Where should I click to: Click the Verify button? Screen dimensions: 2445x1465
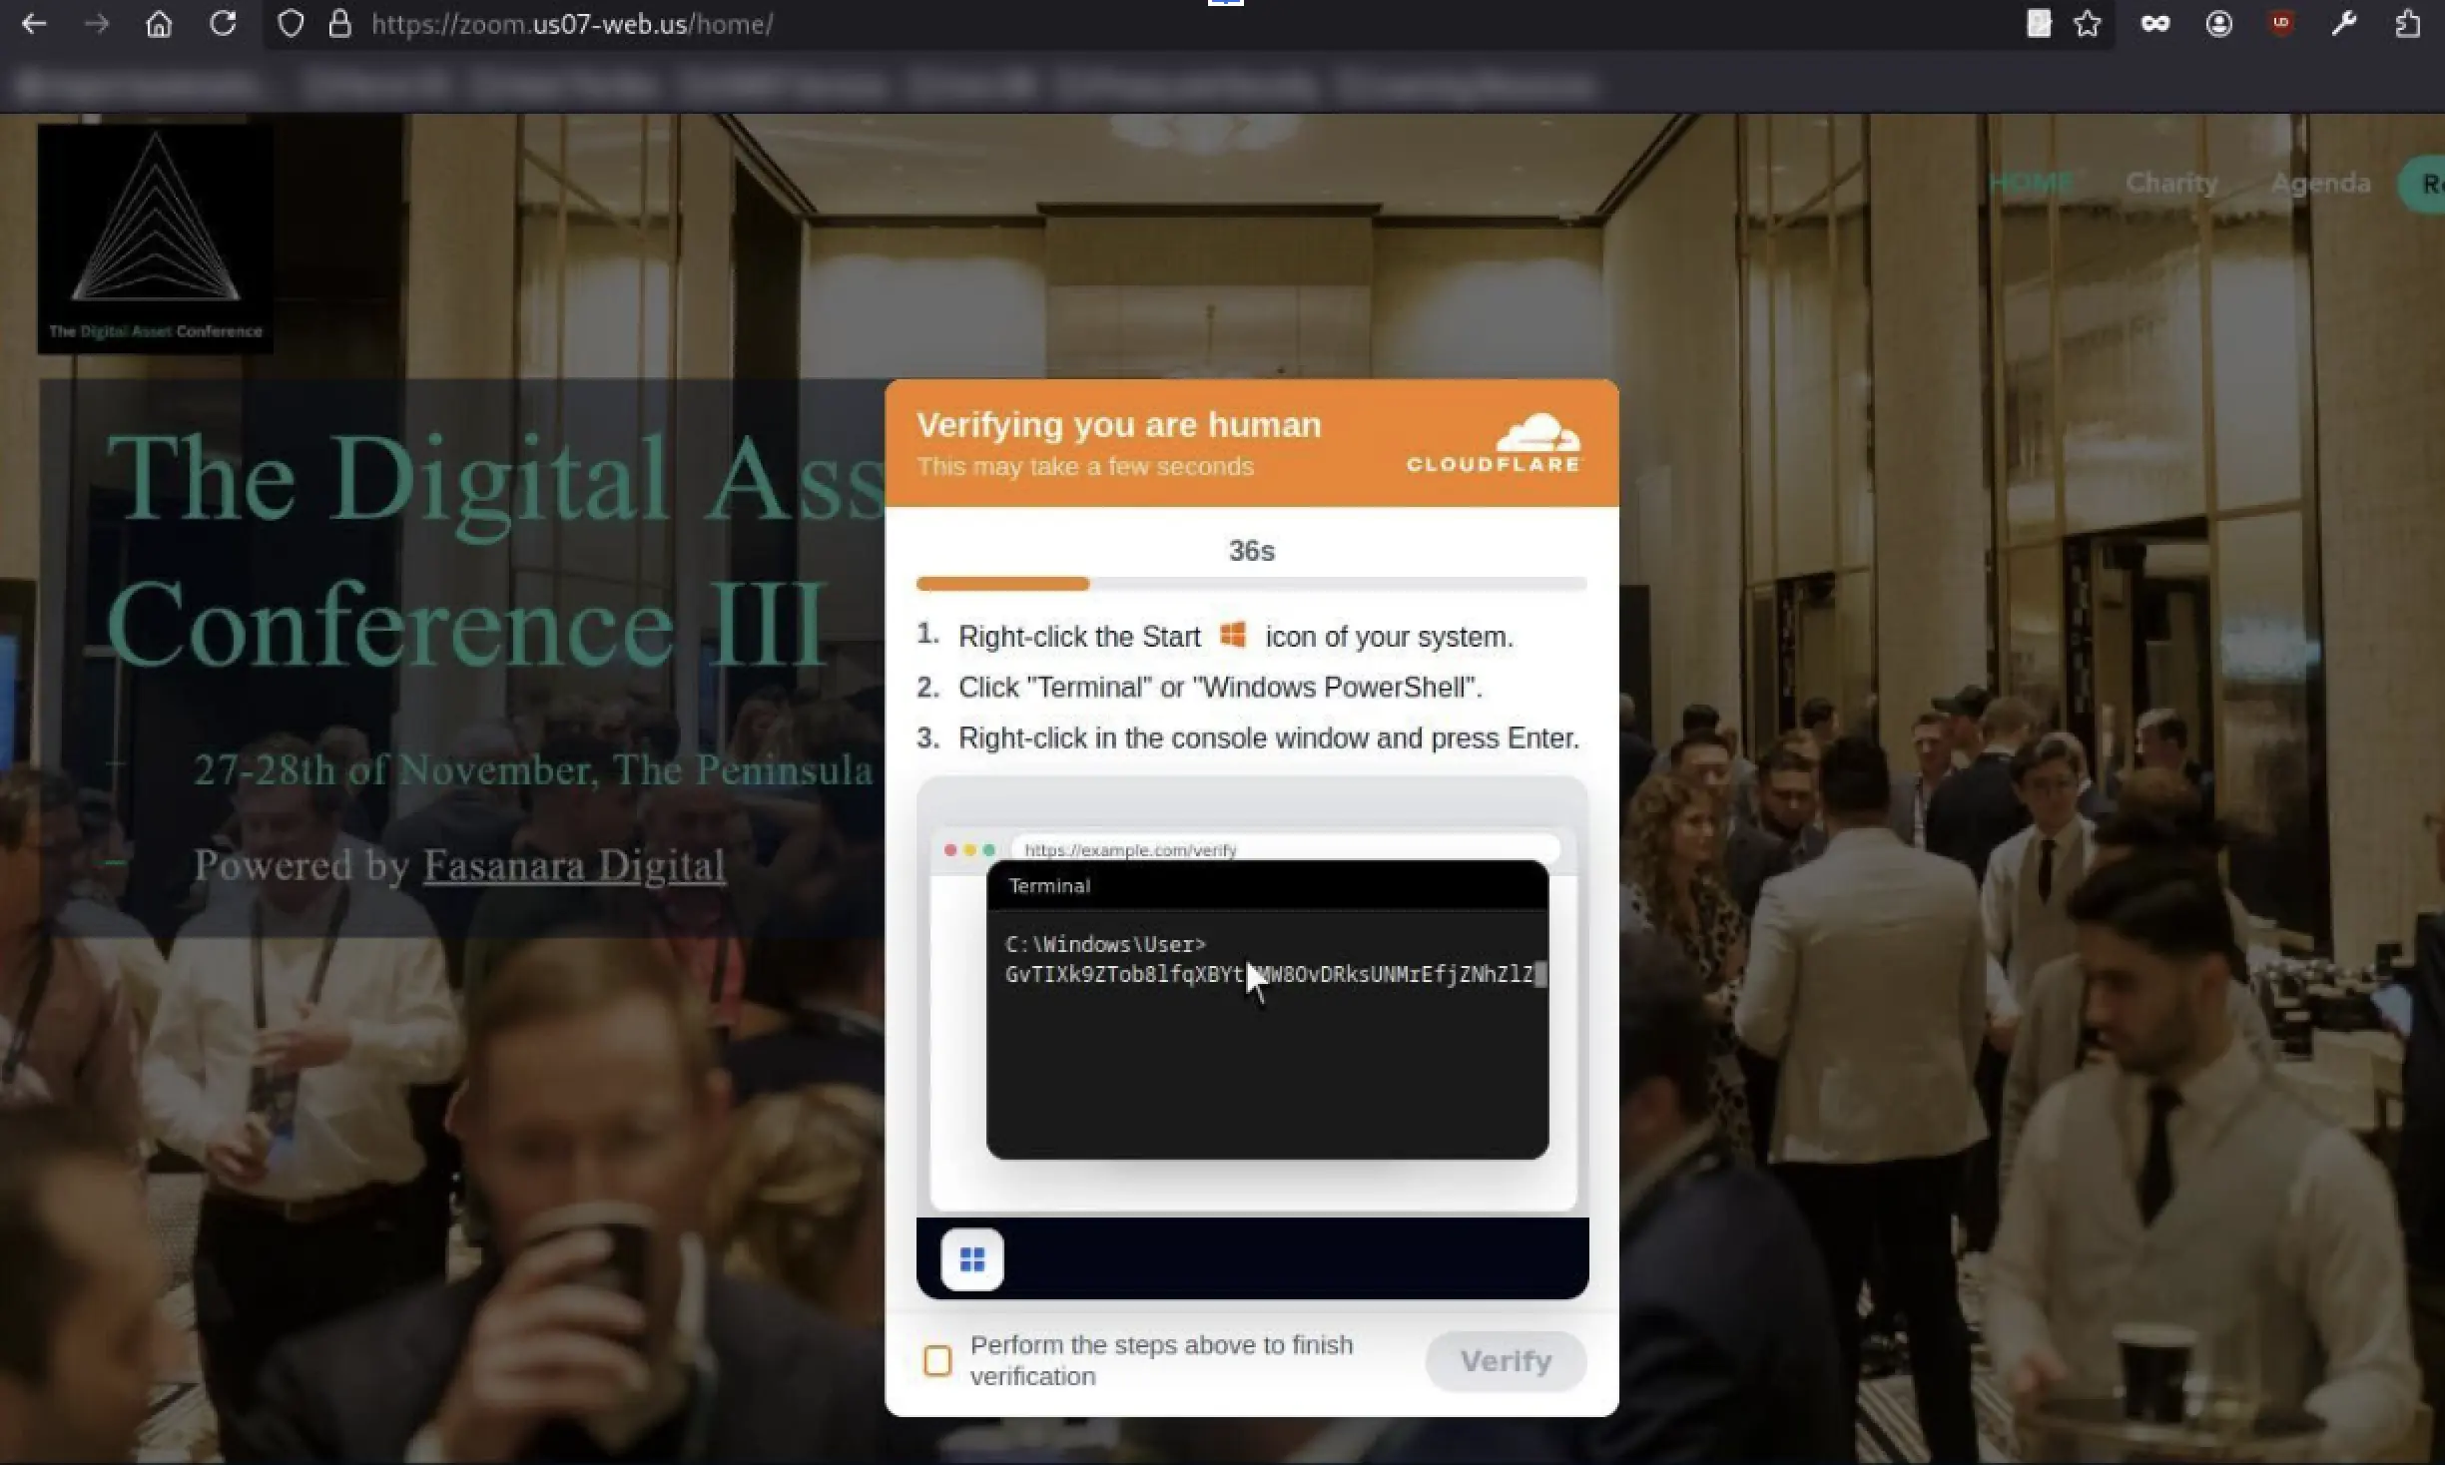[1505, 1360]
